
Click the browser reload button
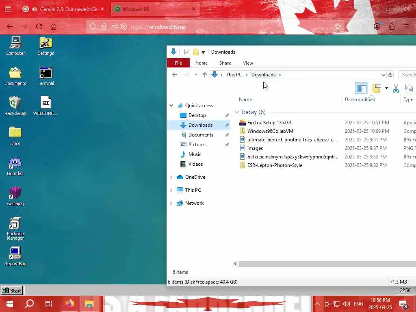click(39, 26)
